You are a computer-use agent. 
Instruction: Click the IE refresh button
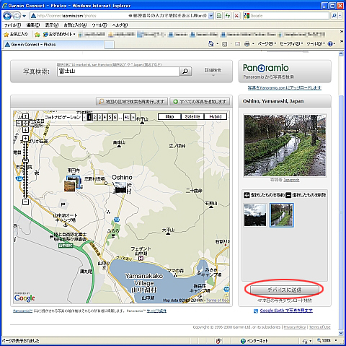coord(228,16)
